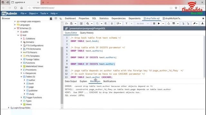
Task: Select the Query Editor tab
Action: [x=71, y=33]
